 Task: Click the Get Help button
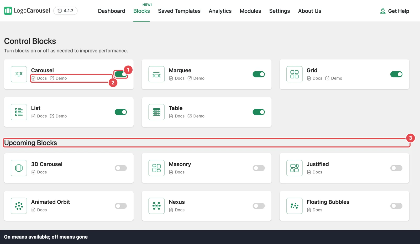395,11
